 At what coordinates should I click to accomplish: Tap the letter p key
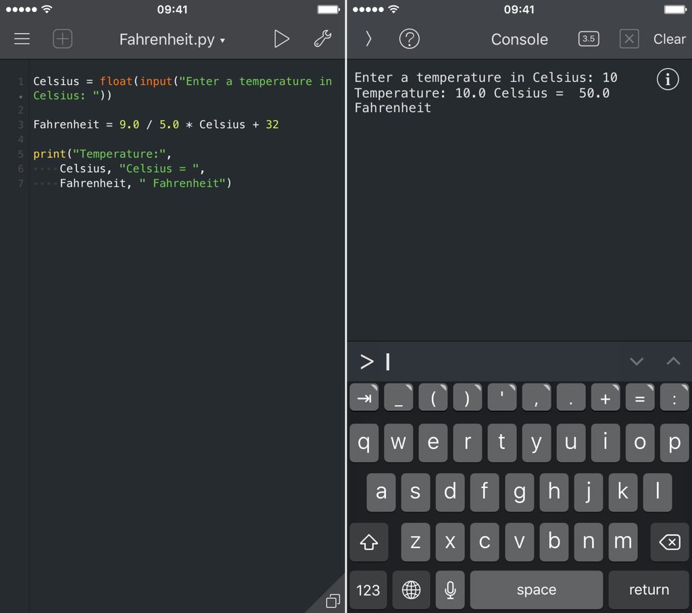674,443
